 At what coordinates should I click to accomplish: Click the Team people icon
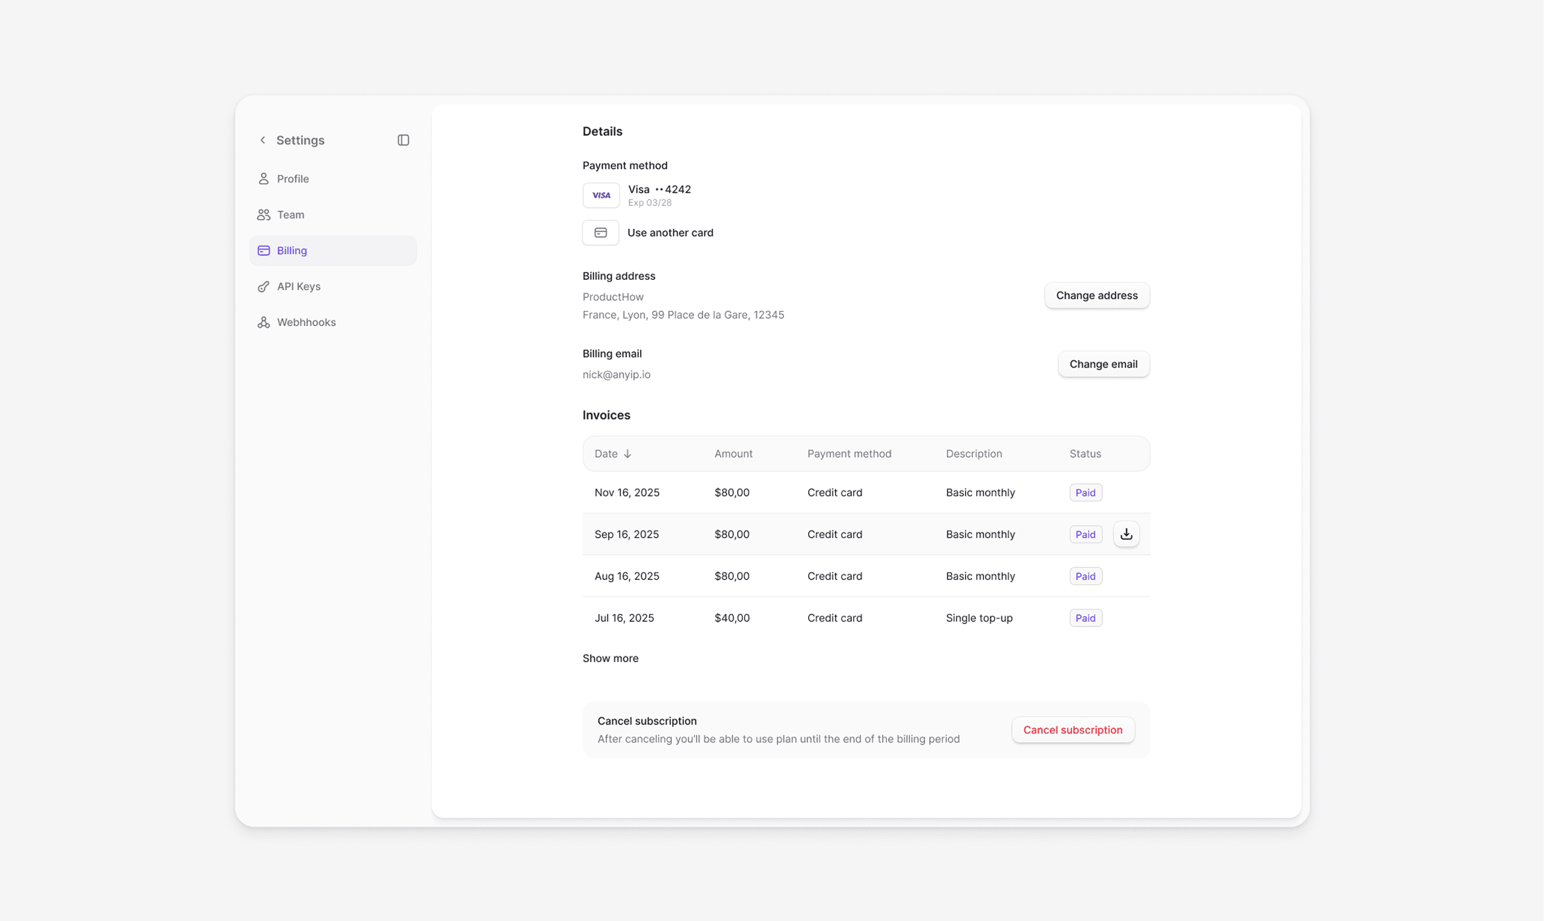[263, 215]
